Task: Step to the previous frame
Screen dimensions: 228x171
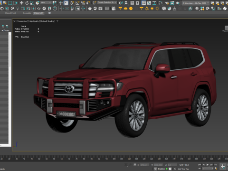Action: click(204, 165)
